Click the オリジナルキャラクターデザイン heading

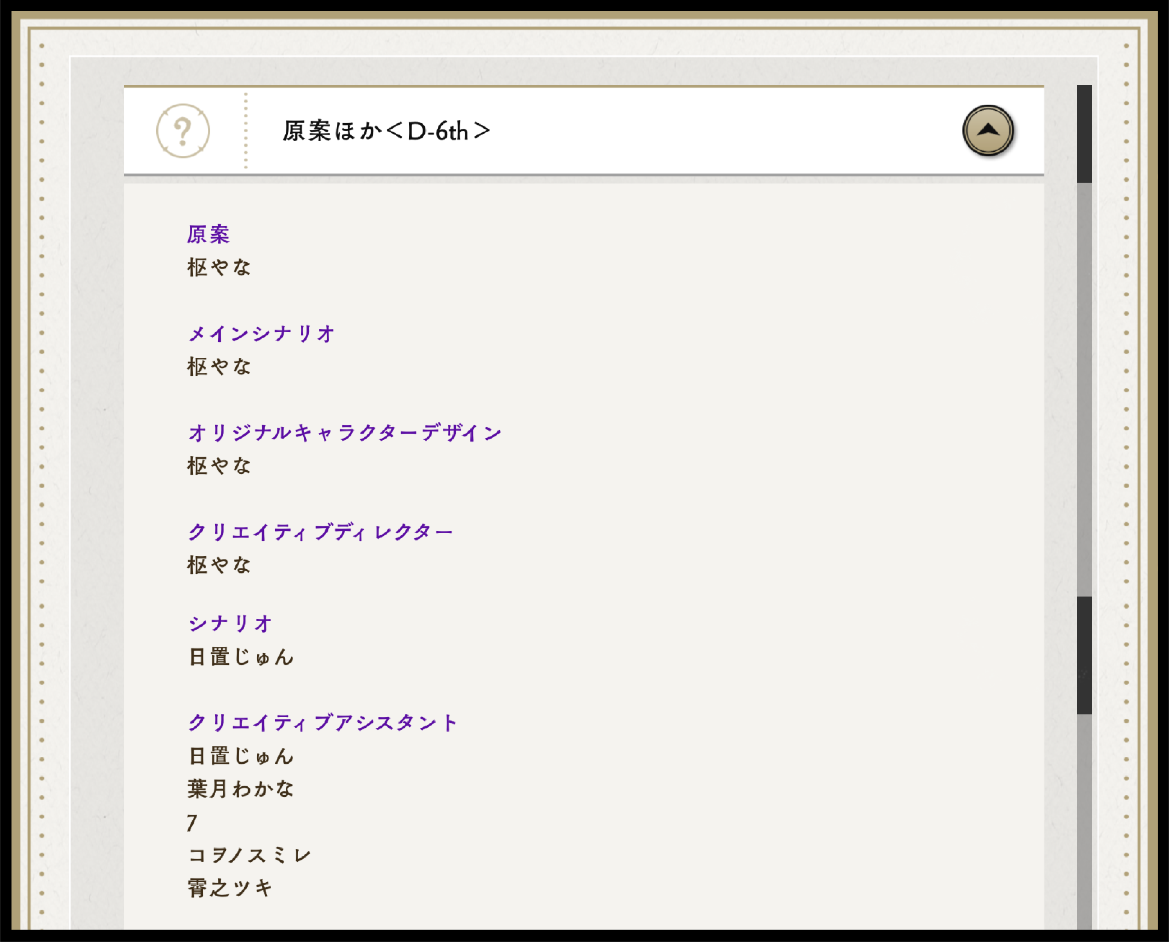[345, 433]
